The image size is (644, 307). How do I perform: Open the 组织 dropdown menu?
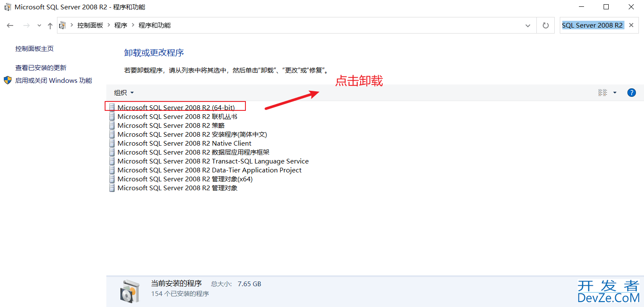pyautogui.click(x=124, y=93)
